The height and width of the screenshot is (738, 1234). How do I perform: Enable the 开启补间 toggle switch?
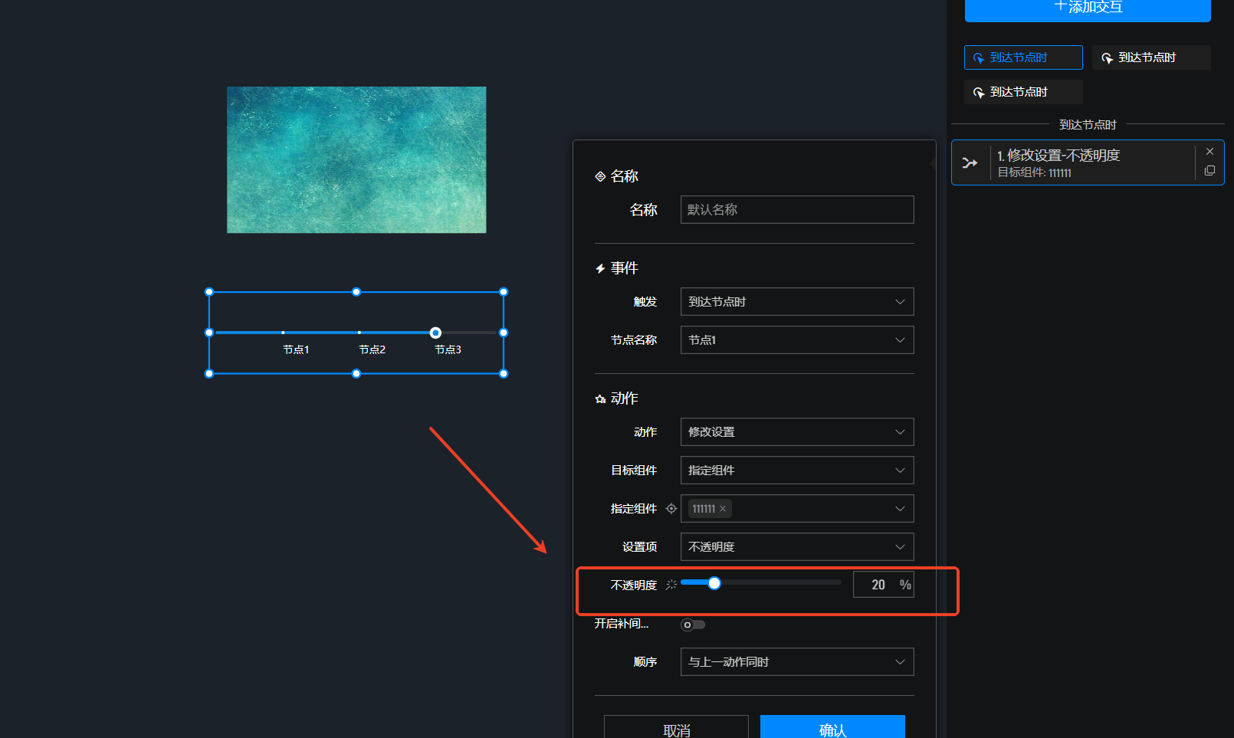[x=693, y=625]
